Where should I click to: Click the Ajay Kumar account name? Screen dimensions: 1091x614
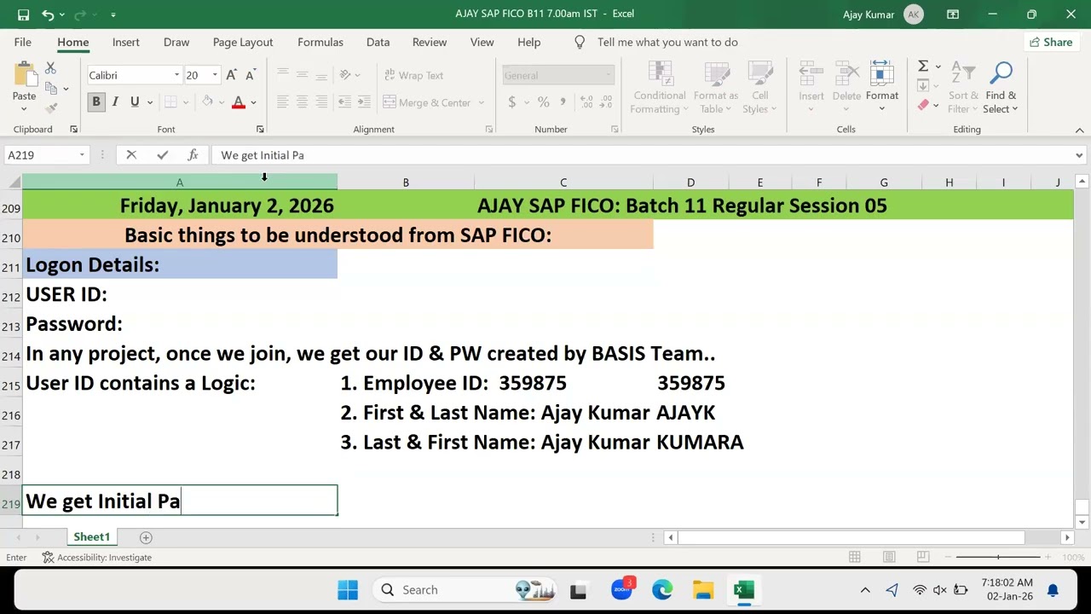click(869, 14)
